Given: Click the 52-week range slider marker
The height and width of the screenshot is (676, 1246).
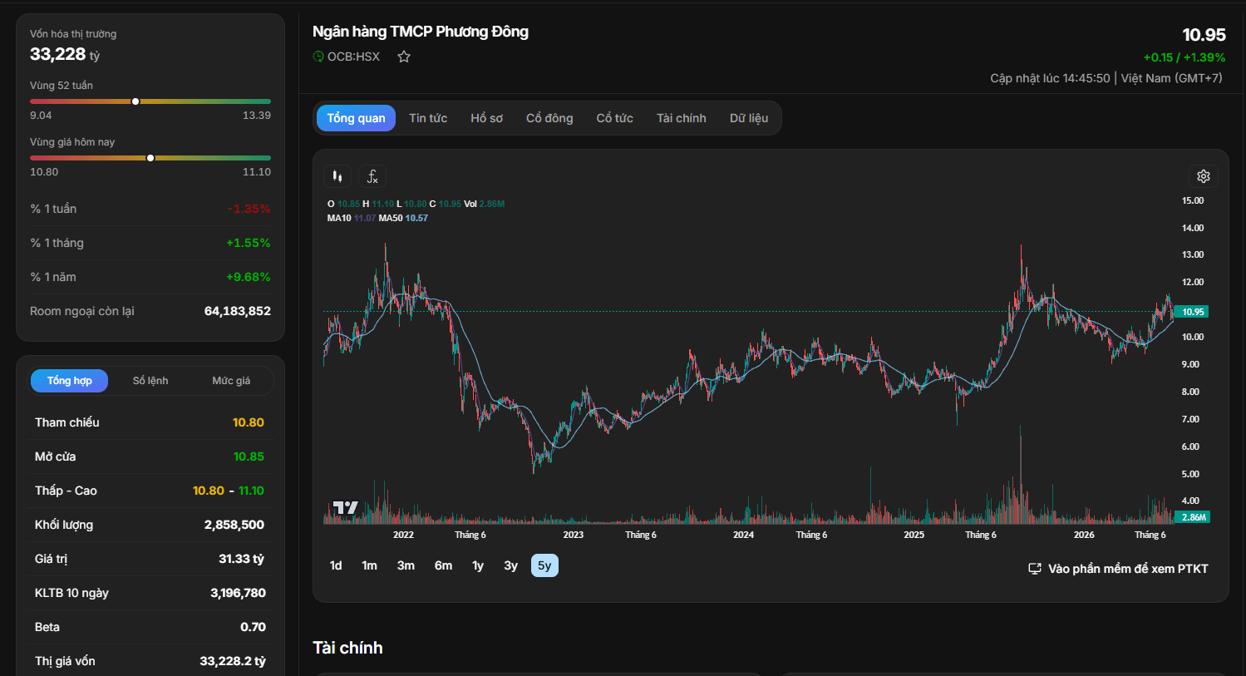Looking at the screenshot, I should coord(135,101).
